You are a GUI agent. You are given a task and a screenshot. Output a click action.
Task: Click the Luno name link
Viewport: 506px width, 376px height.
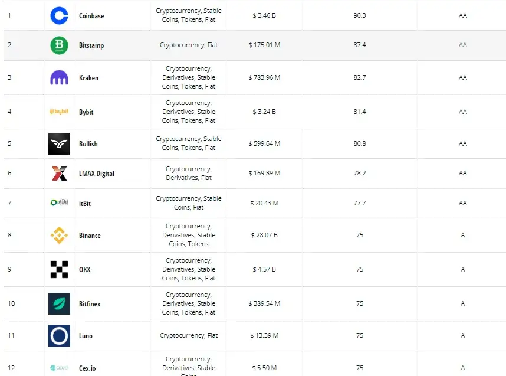85,335
